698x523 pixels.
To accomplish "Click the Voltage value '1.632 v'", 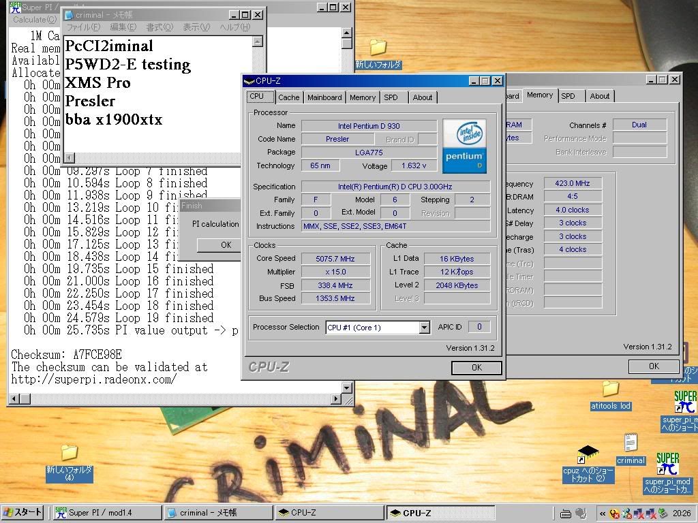I will pos(414,166).
